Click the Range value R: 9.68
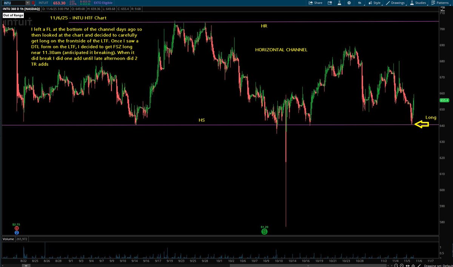The width and height of the screenshot is (453, 267). 136,9
